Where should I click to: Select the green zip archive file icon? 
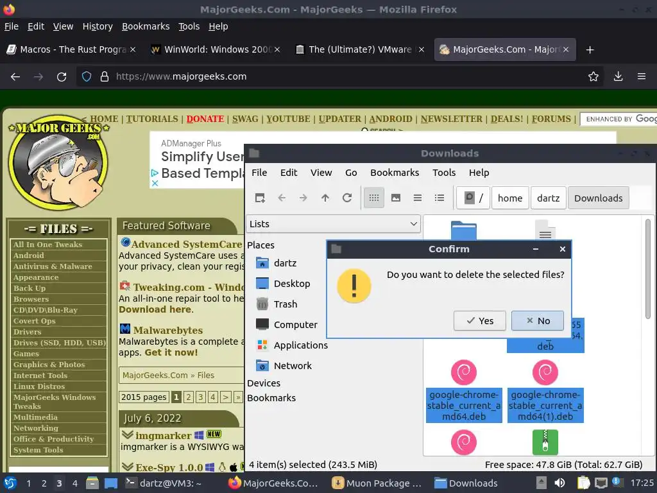[x=545, y=442]
